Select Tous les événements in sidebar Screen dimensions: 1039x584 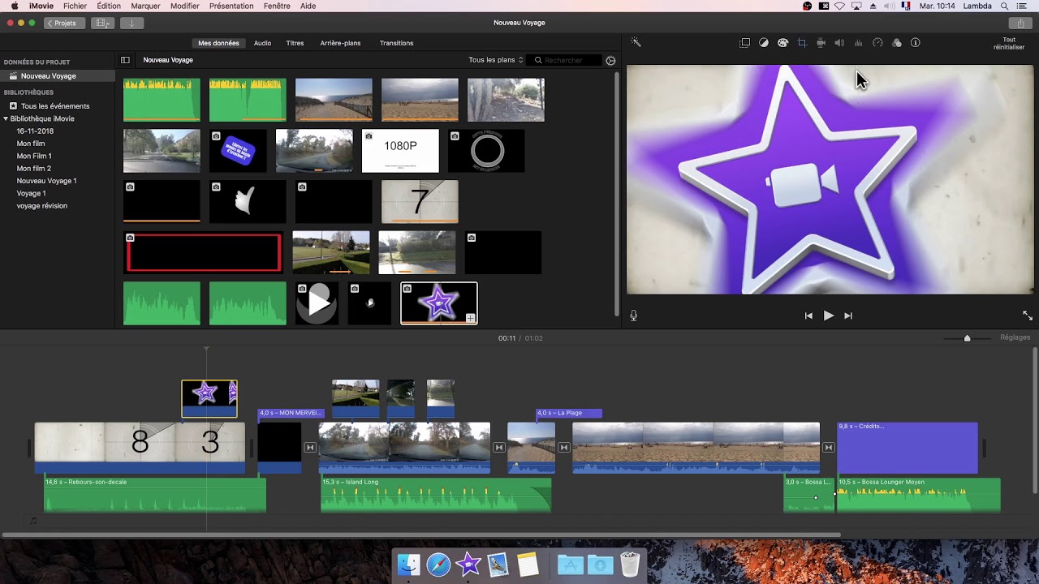[55, 106]
